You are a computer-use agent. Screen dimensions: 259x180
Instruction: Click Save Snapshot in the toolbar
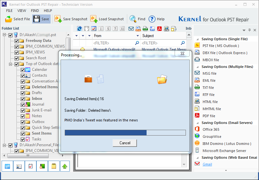point(71,19)
